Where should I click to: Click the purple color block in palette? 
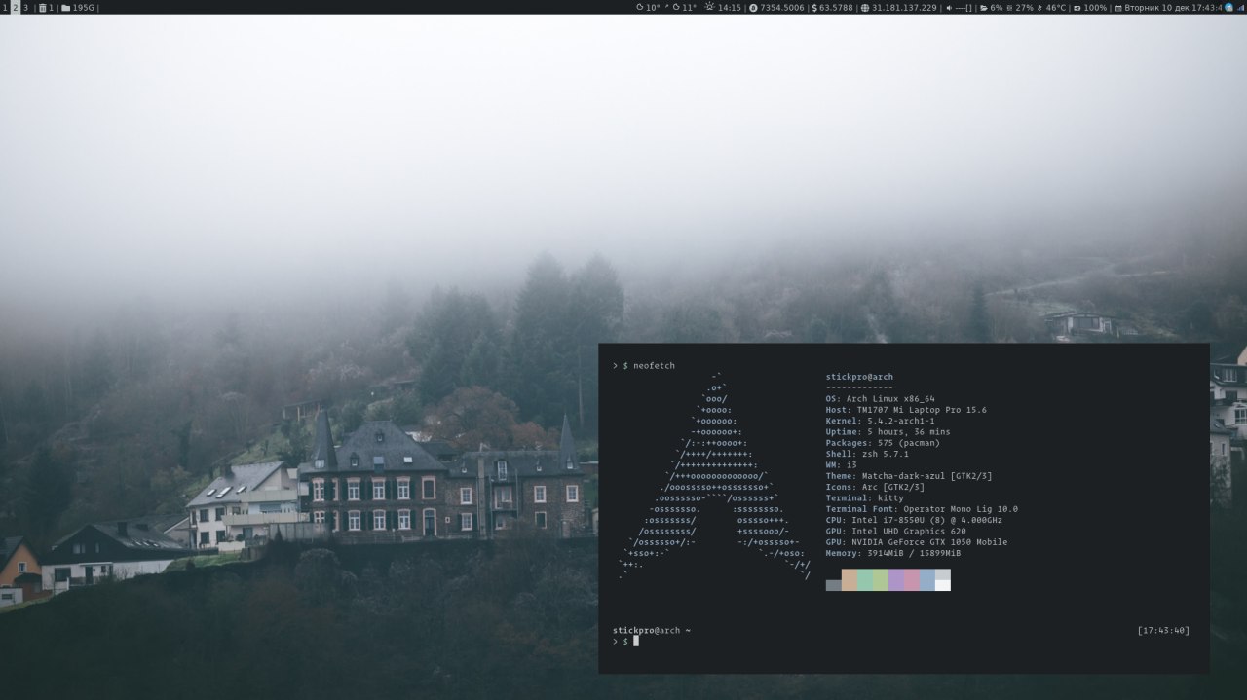896,580
